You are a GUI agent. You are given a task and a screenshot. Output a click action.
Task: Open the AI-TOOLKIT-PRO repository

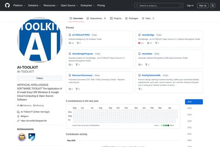[x=81, y=35]
